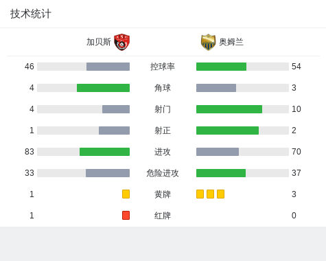The width and height of the screenshot is (326, 261).
Task: Click the 红牌 stat label
Action: click(163, 216)
